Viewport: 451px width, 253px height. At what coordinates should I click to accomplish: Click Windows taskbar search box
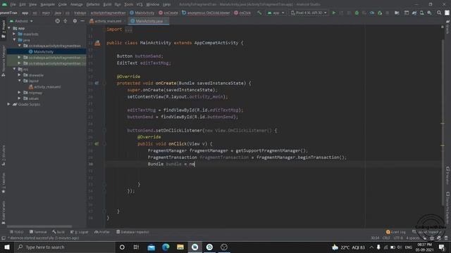pos(64,247)
